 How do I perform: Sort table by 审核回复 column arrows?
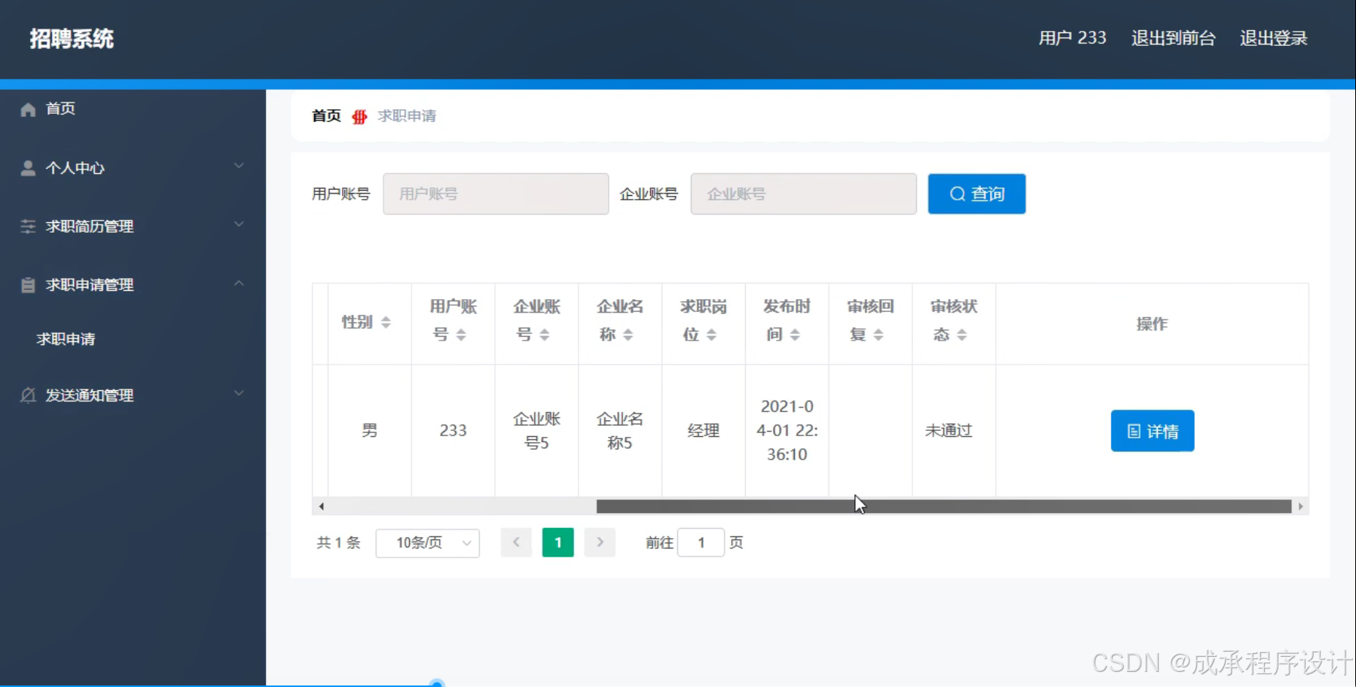point(878,334)
